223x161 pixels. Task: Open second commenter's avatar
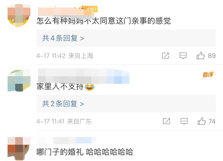tap(19, 80)
